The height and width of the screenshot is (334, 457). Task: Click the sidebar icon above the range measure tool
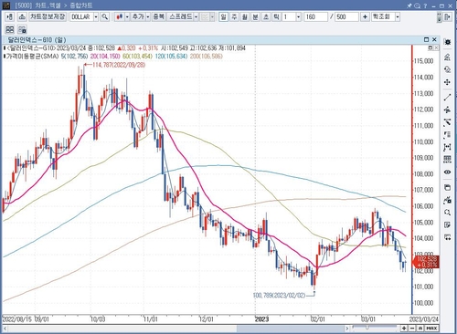(447, 135)
